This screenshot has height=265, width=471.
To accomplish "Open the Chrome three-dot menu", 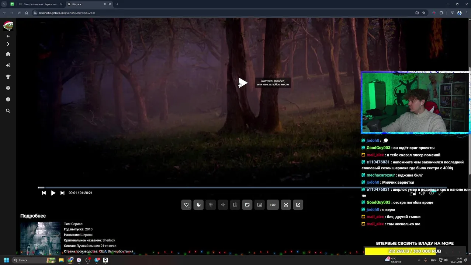I will (467, 13).
